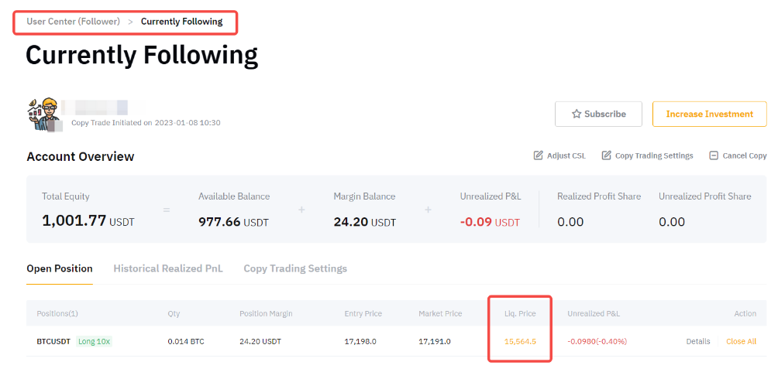Click the Adjust CSL text link
The image size is (778, 379).
[566, 155]
